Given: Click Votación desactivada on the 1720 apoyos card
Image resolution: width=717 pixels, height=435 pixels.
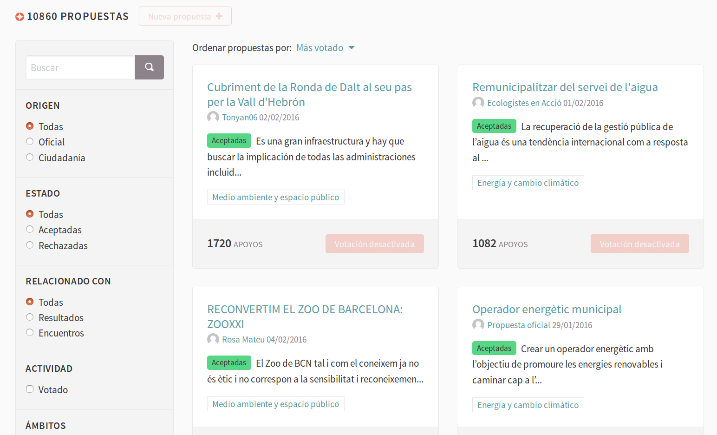Looking at the screenshot, I should coord(375,244).
